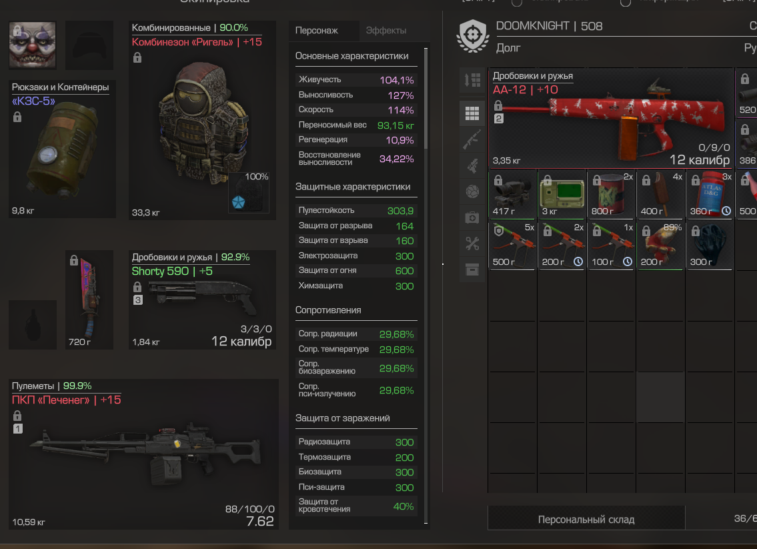
Task: Click the armor plate slot showing 100%
Action: [249, 192]
